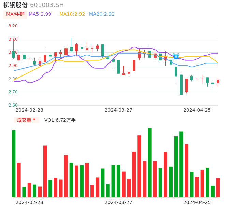Click the last red volume bar on the right

218,188
